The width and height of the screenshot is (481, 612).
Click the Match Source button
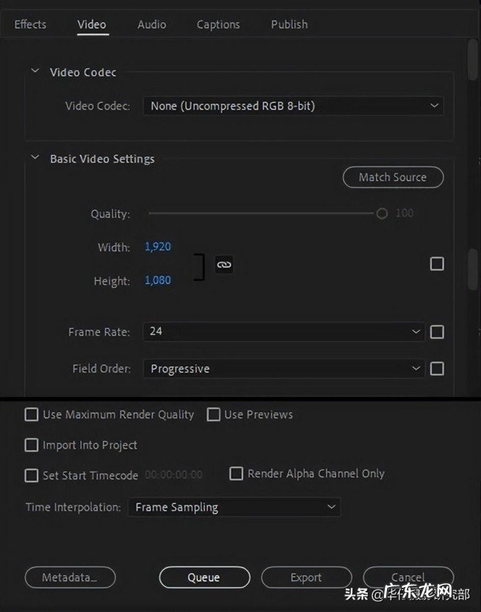pyautogui.click(x=393, y=177)
